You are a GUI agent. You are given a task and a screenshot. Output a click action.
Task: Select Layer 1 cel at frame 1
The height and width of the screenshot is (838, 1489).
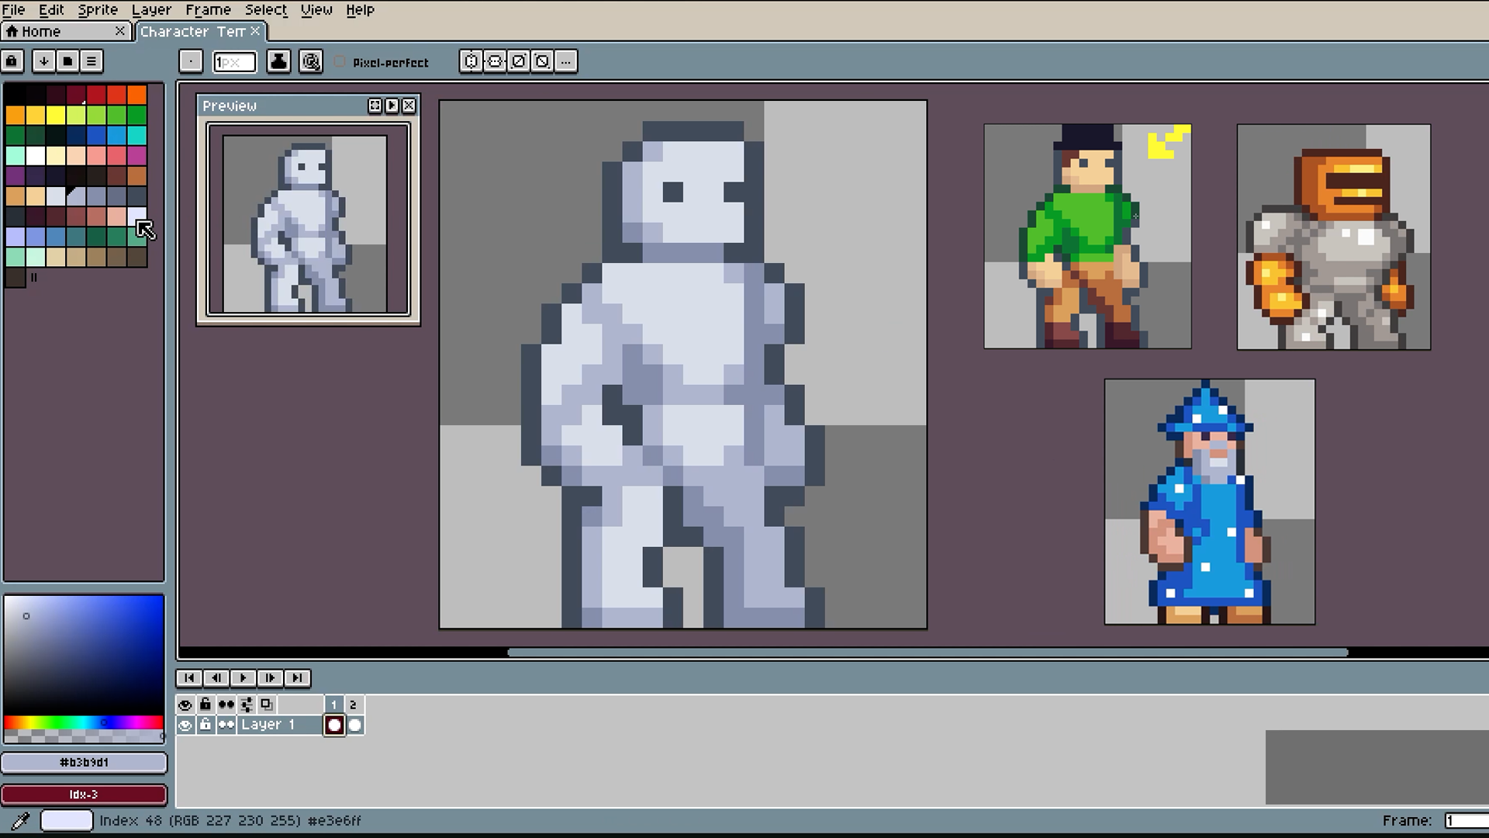[334, 725]
